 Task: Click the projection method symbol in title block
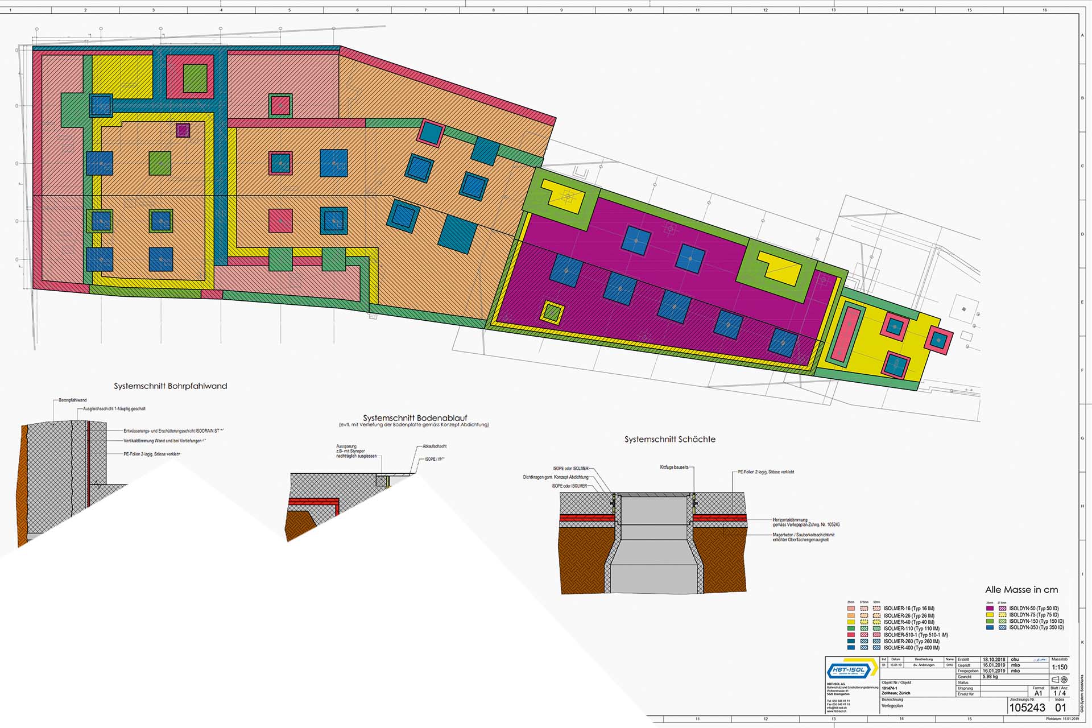pos(1060,680)
